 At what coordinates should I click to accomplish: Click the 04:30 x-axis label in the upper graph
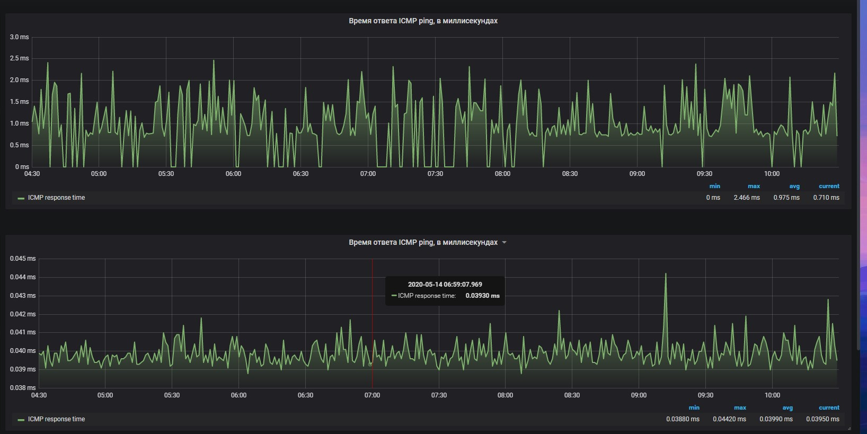(x=32, y=174)
